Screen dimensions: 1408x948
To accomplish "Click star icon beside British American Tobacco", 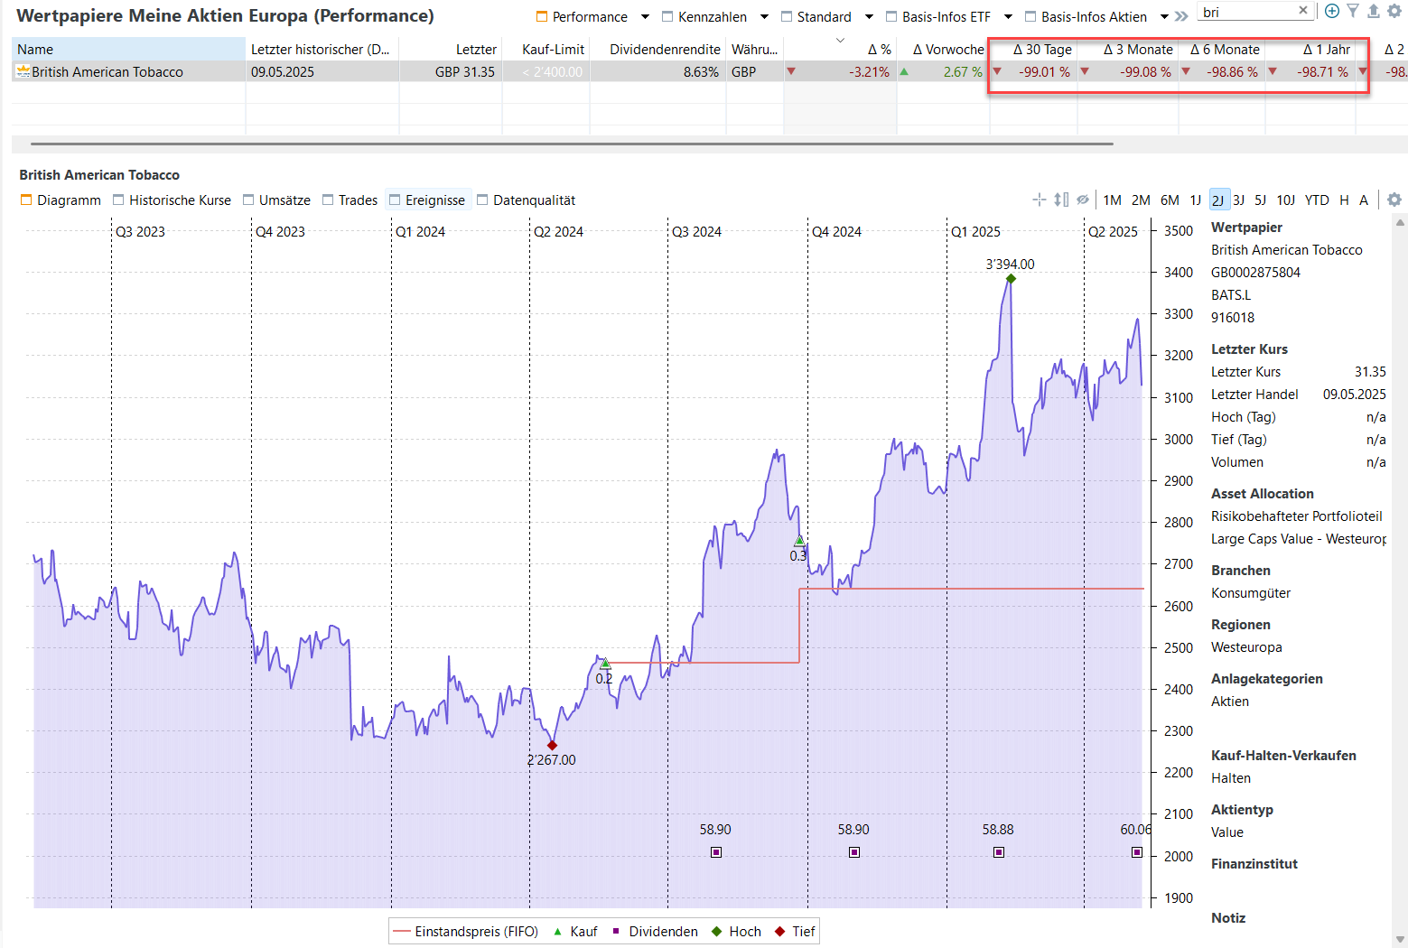I will click(23, 71).
